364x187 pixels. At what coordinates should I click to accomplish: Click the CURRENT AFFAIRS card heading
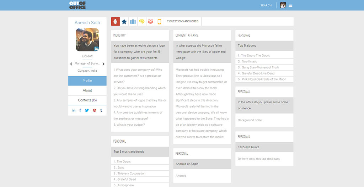coord(187,35)
